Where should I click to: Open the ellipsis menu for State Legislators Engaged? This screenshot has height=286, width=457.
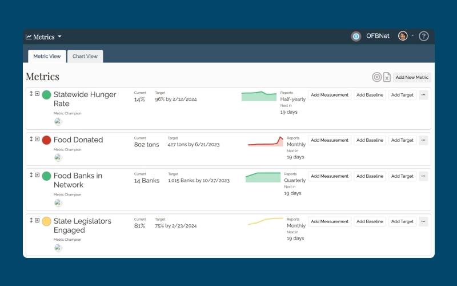tap(423, 221)
